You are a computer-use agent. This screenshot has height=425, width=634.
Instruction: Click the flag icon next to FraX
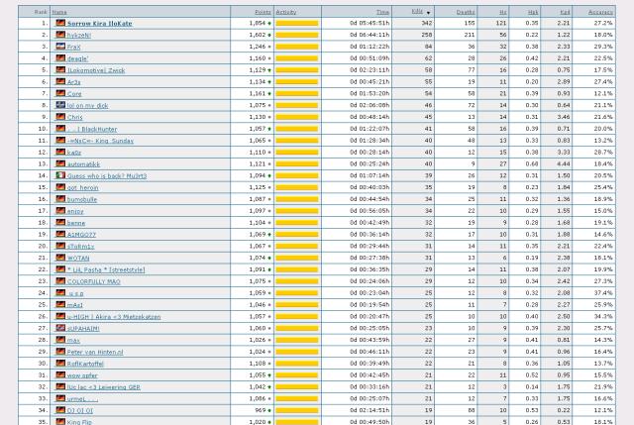[x=60, y=46]
